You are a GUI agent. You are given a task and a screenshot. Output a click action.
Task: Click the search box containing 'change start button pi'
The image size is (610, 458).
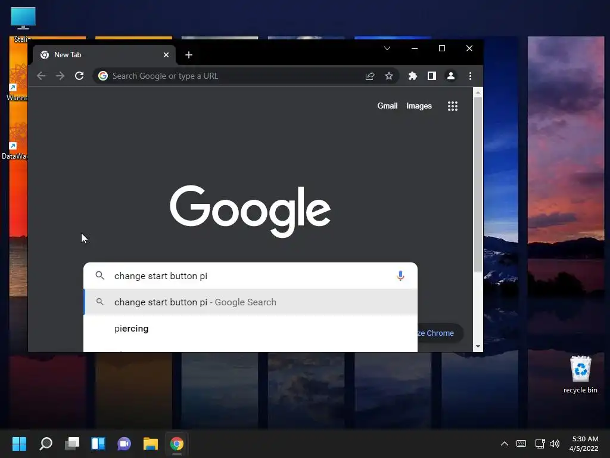[x=251, y=276]
